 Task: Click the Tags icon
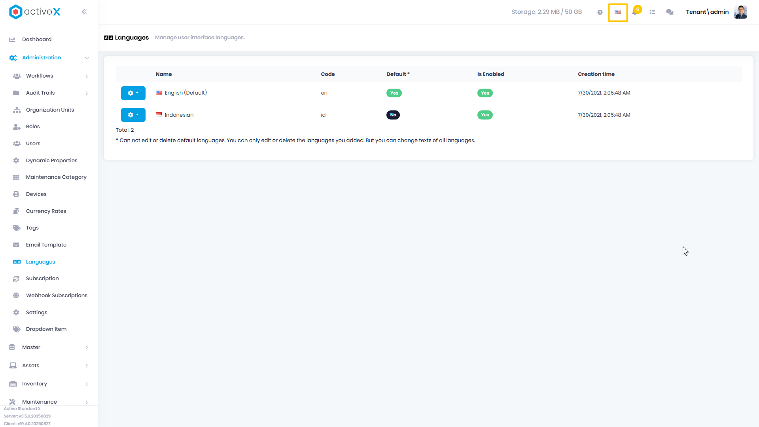coord(17,228)
